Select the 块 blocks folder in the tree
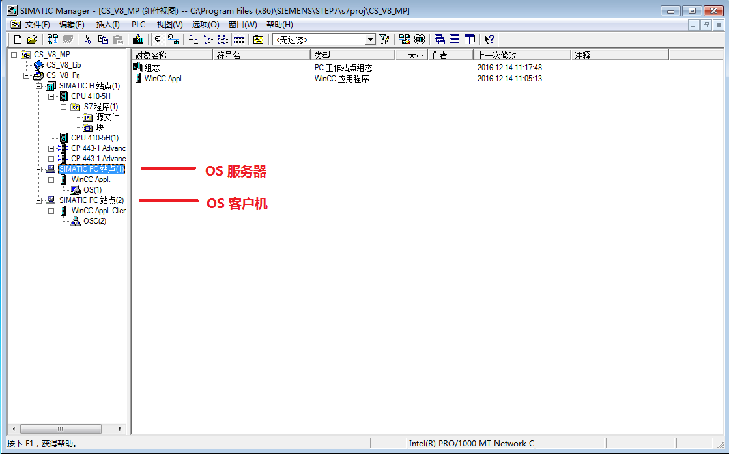 pos(100,127)
